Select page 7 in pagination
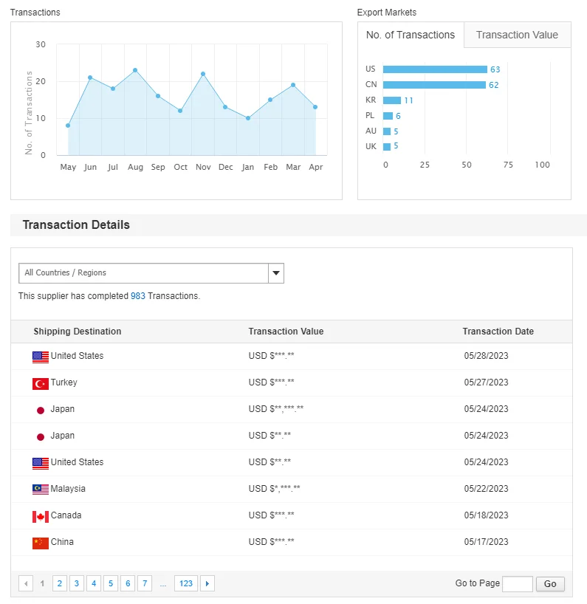The height and width of the screenshot is (604, 587). pyautogui.click(x=145, y=584)
